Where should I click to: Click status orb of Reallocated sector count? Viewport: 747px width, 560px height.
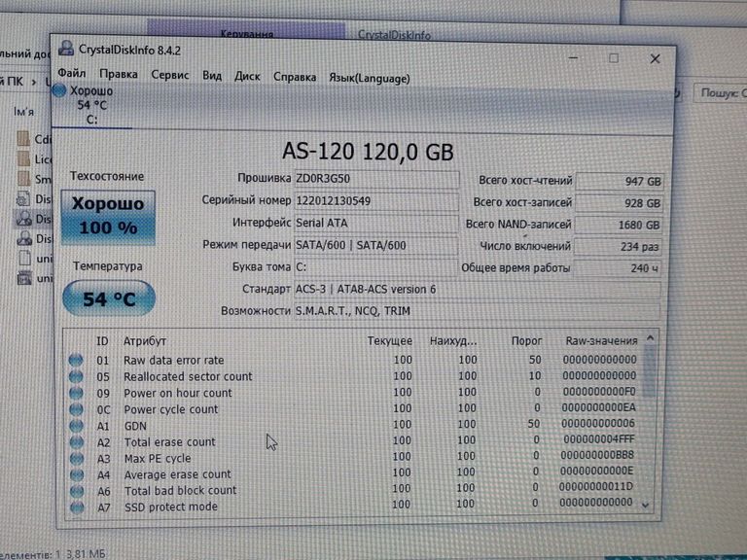pos(76,376)
